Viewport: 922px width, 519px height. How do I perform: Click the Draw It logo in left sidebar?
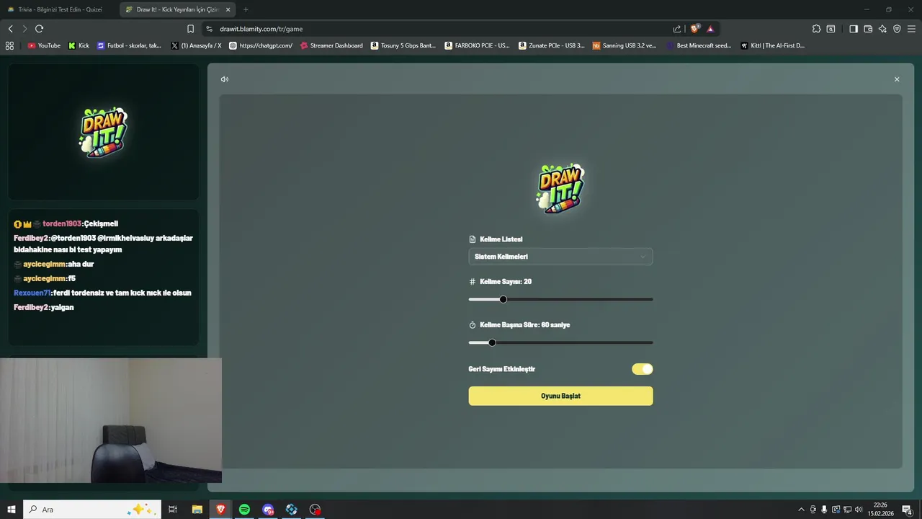pyautogui.click(x=104, y=133)
